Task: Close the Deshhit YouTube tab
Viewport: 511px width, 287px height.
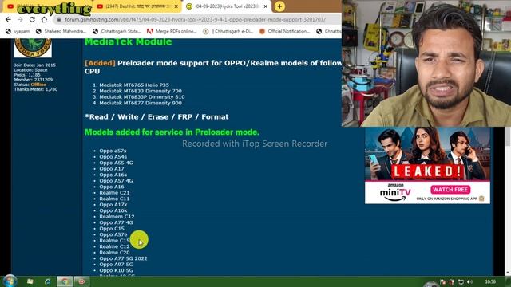Action: click(x=176, y=6)
